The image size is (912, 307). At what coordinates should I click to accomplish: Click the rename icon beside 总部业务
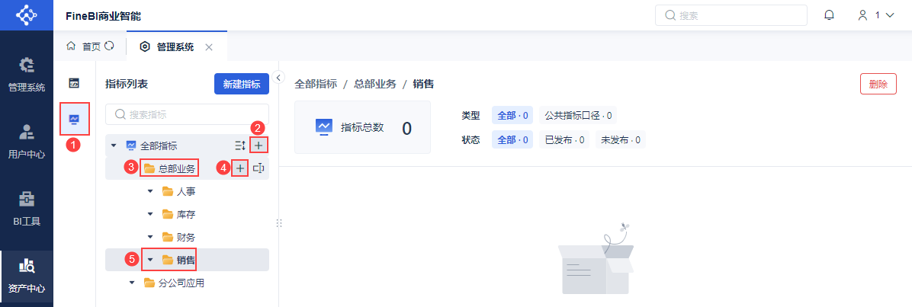(259, 168)
